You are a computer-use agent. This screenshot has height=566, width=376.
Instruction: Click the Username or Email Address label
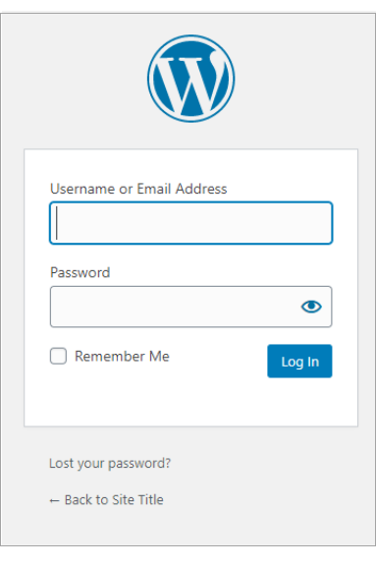point(138,189)
